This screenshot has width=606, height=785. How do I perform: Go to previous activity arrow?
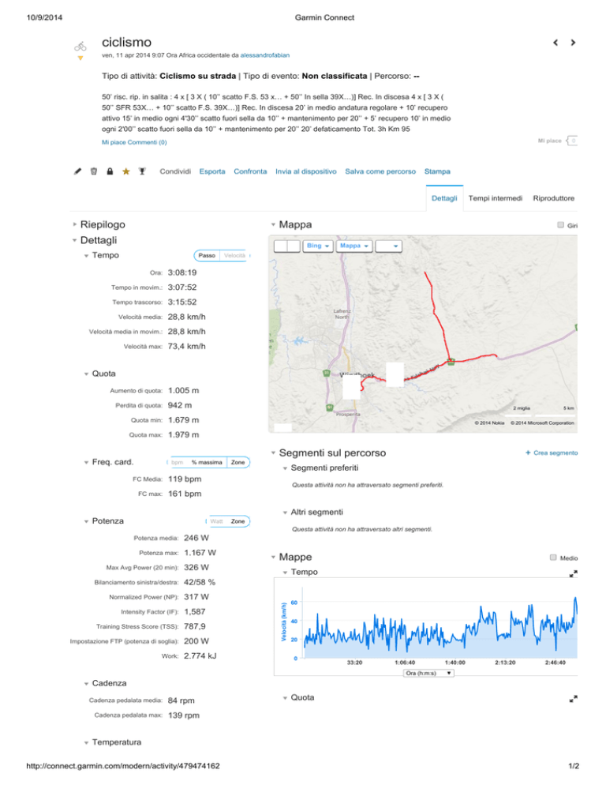[x=555, y=43]
